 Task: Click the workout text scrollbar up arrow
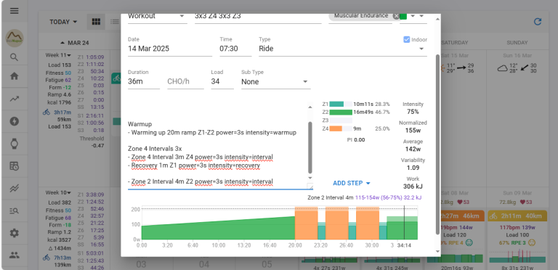click(310, 107)
